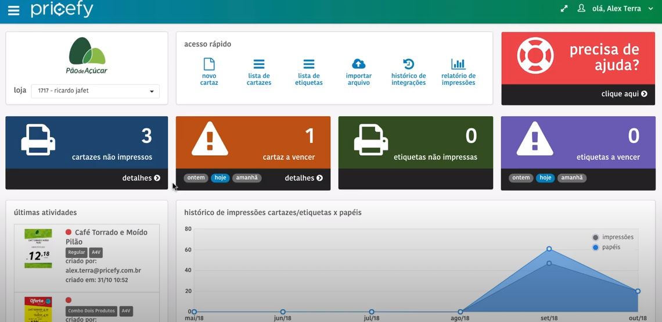The image size is (662, 322).
Task: Click the Oferta poster thumbnail
Action: click(38, 309)
